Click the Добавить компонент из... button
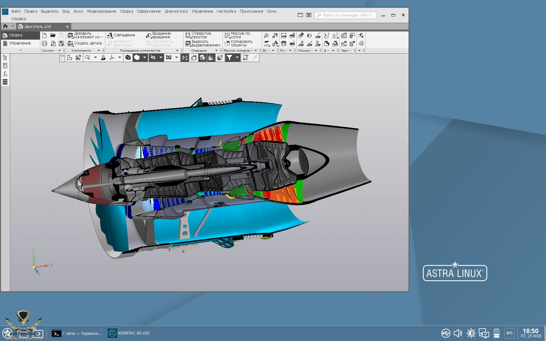Screen dimensions: 546x341 click(85, 35)
